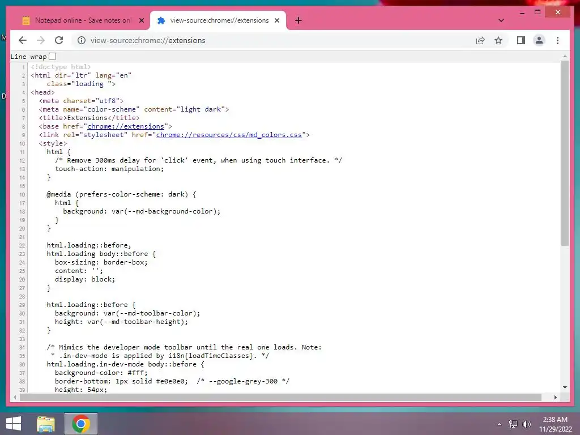Close the Chrome window
This screenshot has width=580, height=435.
tap(558, 12)
